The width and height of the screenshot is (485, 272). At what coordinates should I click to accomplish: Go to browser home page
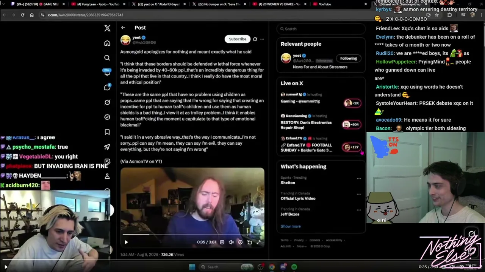[32, 15]
